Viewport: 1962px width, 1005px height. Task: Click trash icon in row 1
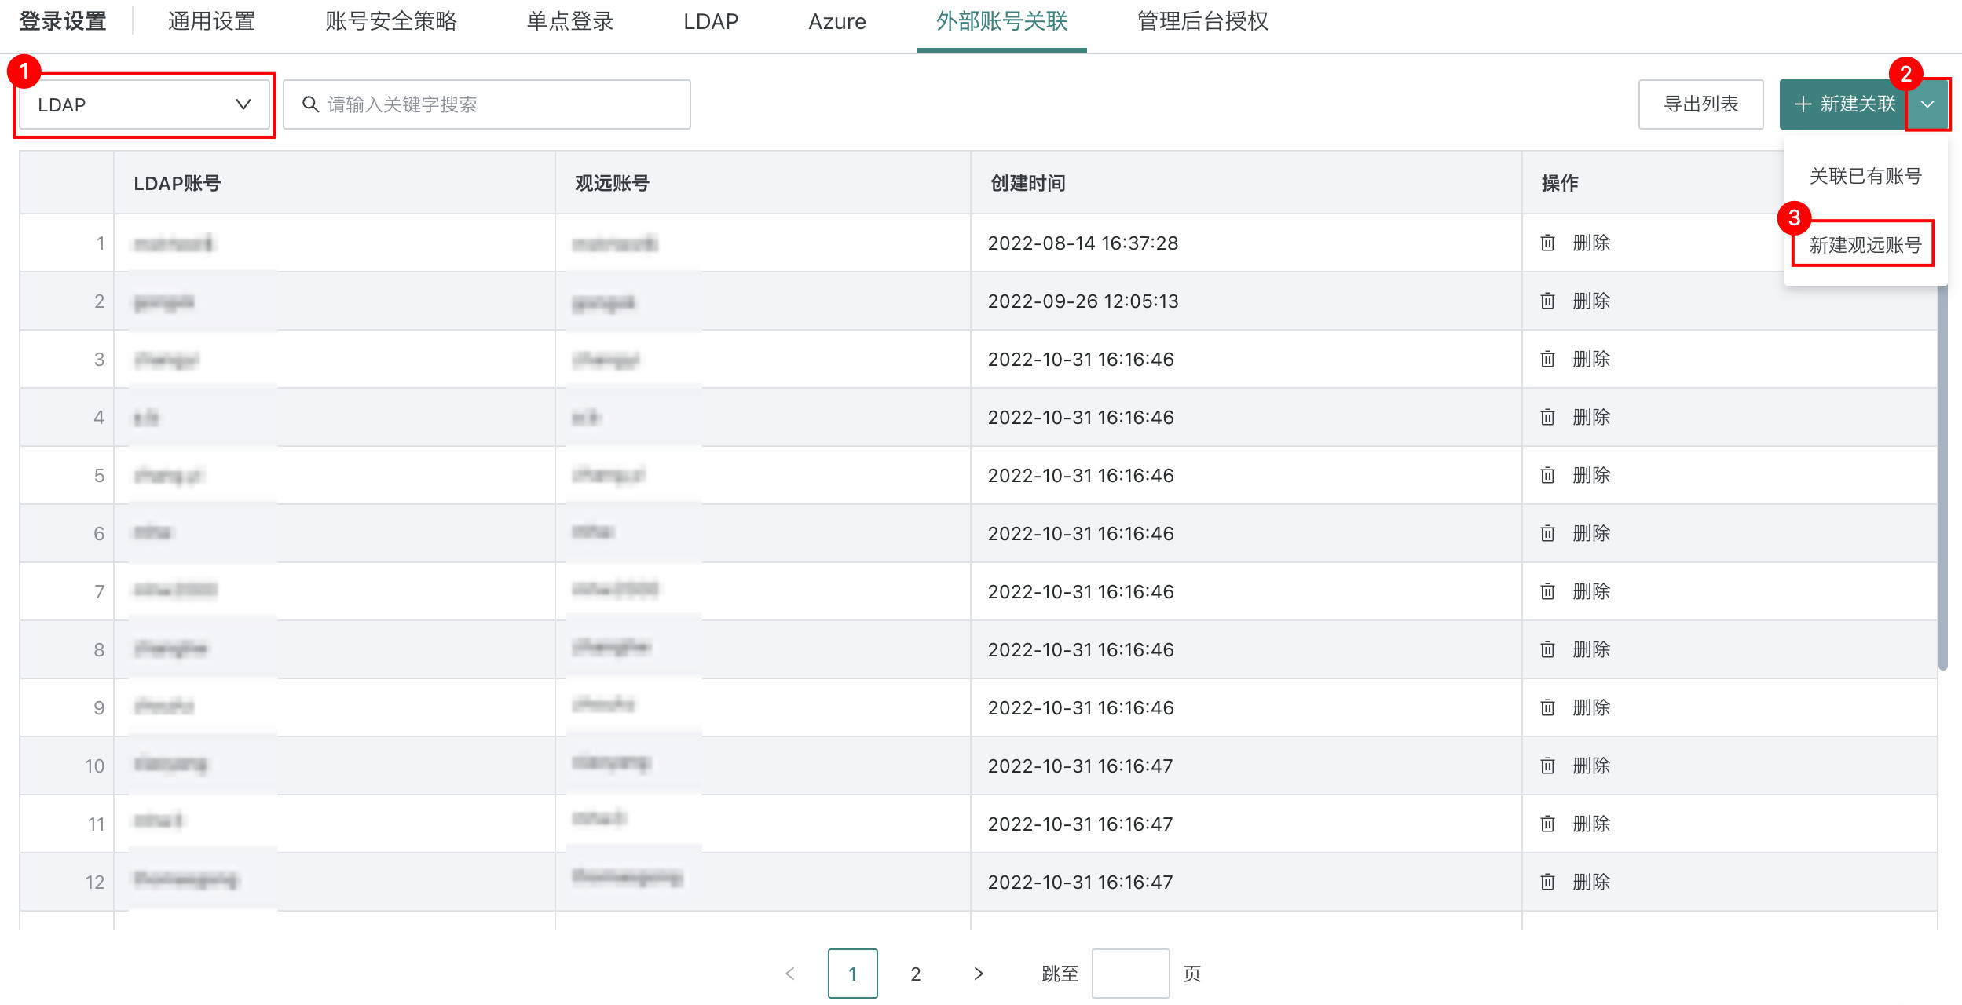click(1547, 243)
